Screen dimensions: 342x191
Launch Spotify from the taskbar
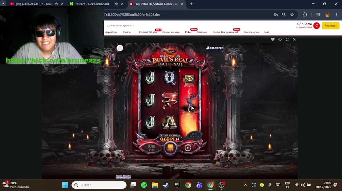pyautogui.click(x=144, y=185)
